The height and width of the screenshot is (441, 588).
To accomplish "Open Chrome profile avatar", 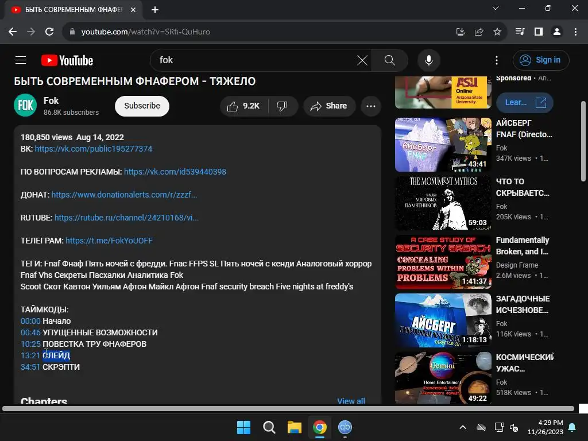I will pyautogui.click(x=557, y=32).
